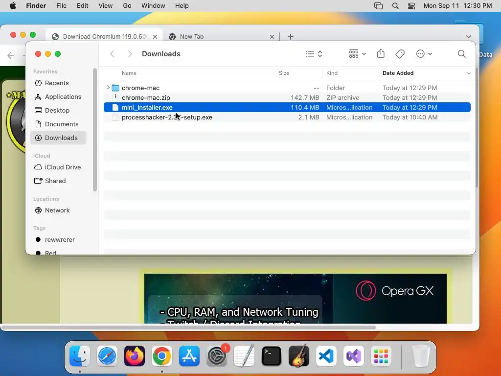Open the Window menu

[x=153, y=6]
